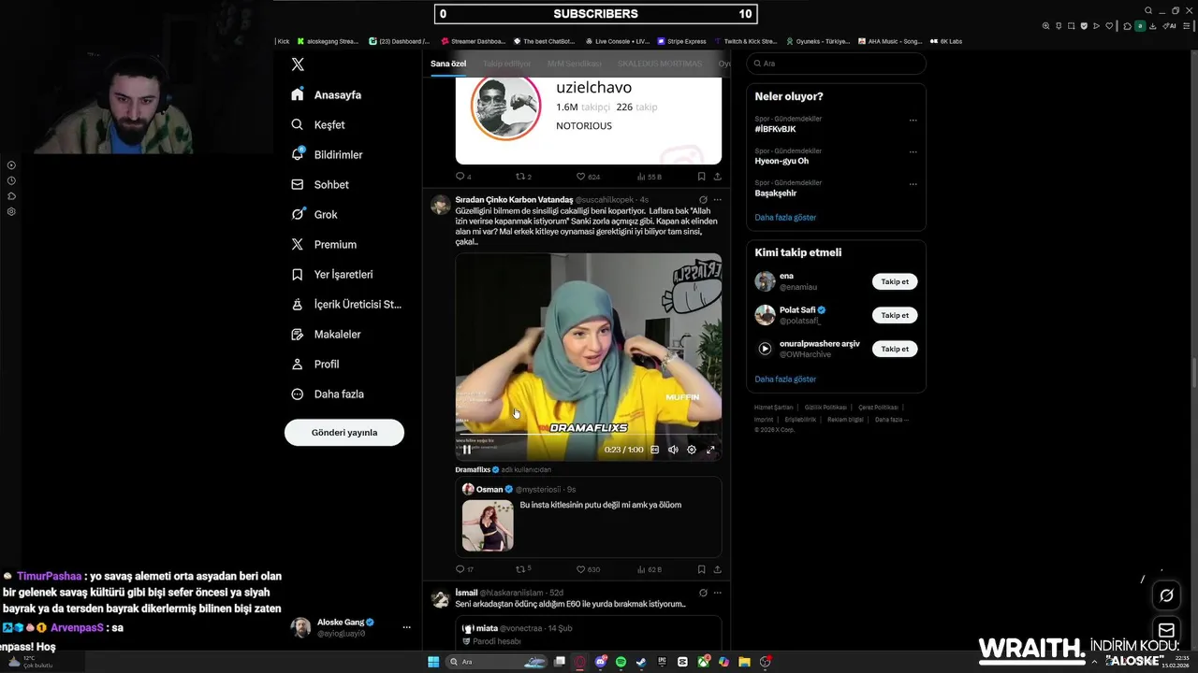The height and width of the screenshot is (673, 1198).
Task: Open Başakşehir trending topic
Action: [776, 193]
